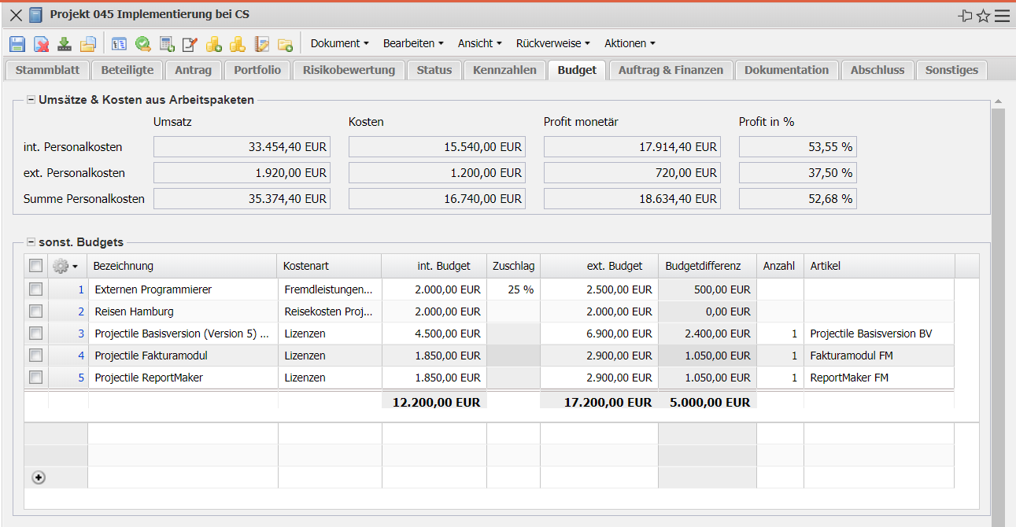Click the document icon with red X

pos(41,44)
